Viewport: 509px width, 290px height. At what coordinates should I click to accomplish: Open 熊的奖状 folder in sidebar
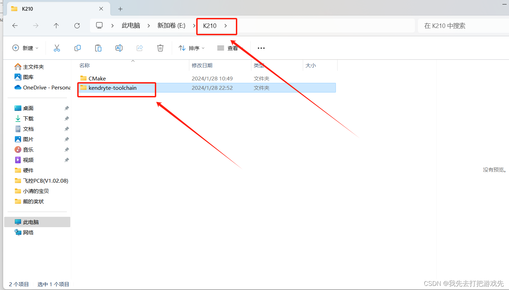click(29, 201)
